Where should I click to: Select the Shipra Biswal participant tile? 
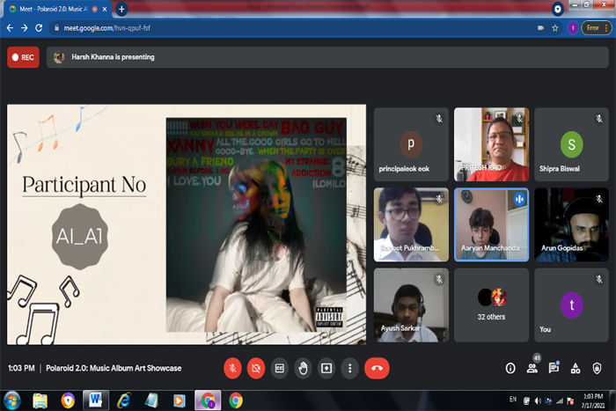pos(571,144)
